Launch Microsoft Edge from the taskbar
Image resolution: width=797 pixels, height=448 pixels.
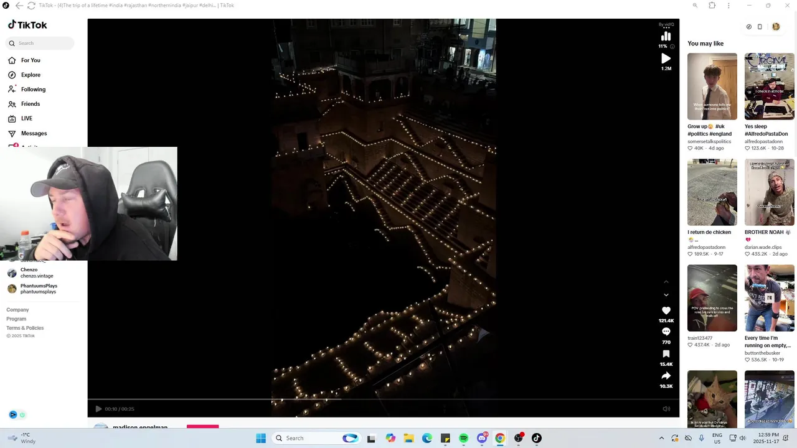pos(427,438)
